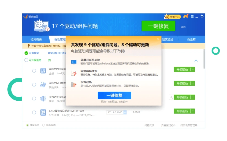Click the 电池消耗增加 battery icon
The height and width of the screenshot is (141, 227).
pyautogui.click(x=74, y=73)
